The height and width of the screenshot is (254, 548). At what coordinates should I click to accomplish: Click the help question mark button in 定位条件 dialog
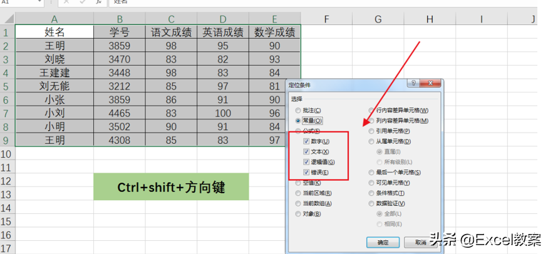pyautogui.click(x=413, y=84)
